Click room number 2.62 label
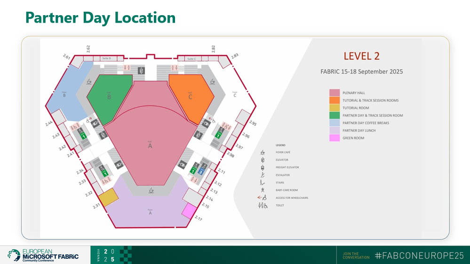Image resolution: width=470 pixels, height=264 pixels. pos(88,49)
